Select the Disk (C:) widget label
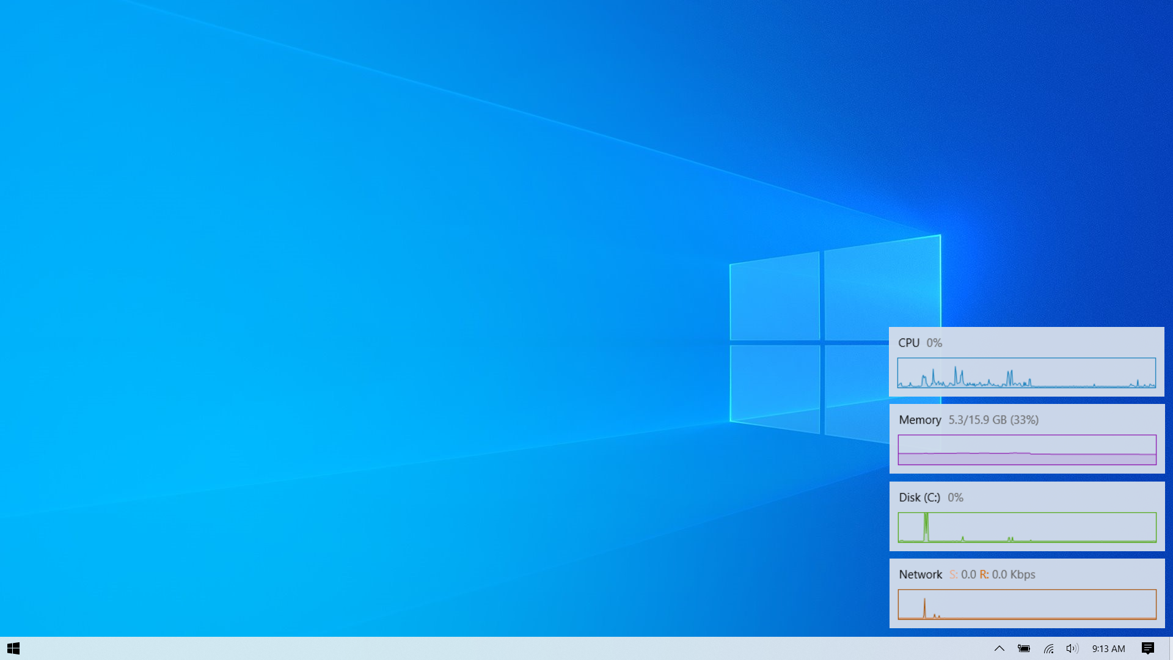Screen dimensions: 1173x660 click(x=919, y=497)
